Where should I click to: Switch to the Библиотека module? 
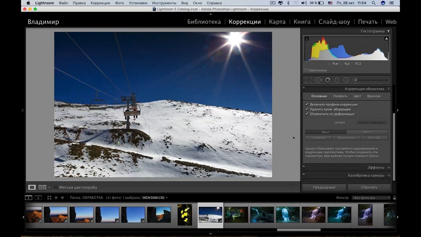click(204, 22)
